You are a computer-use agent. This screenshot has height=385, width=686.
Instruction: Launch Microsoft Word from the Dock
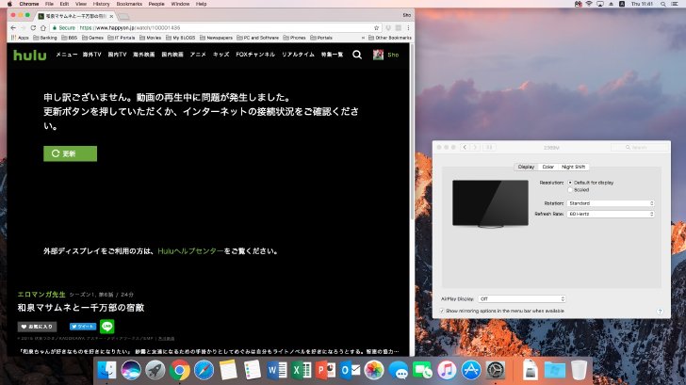pyautogui.click(x=277, y=370)
